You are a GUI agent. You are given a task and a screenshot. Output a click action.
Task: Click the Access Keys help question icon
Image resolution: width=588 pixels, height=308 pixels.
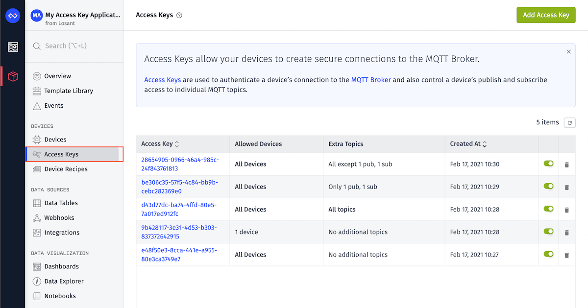point(179,15)
